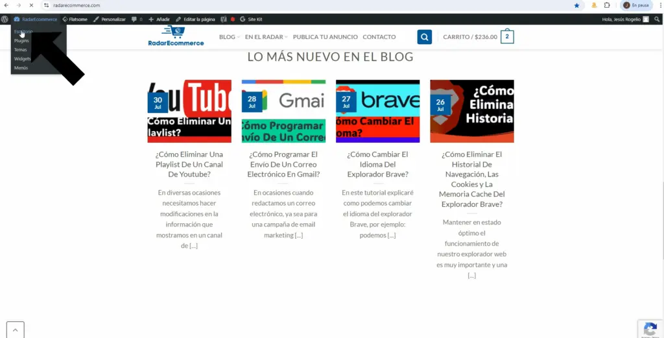
Task: Open the RadarEcommerce admin bar item
Action: [x=36, y=19]
